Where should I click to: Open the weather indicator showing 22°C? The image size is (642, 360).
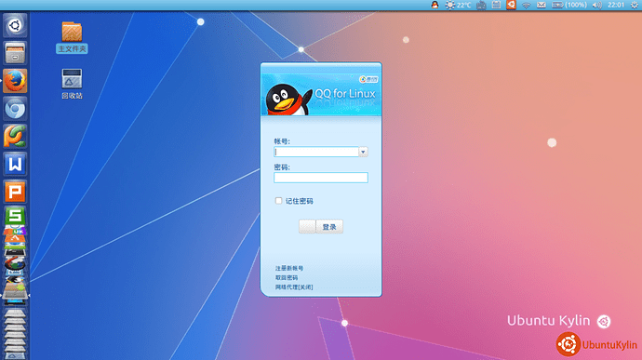tap(458, 5)
